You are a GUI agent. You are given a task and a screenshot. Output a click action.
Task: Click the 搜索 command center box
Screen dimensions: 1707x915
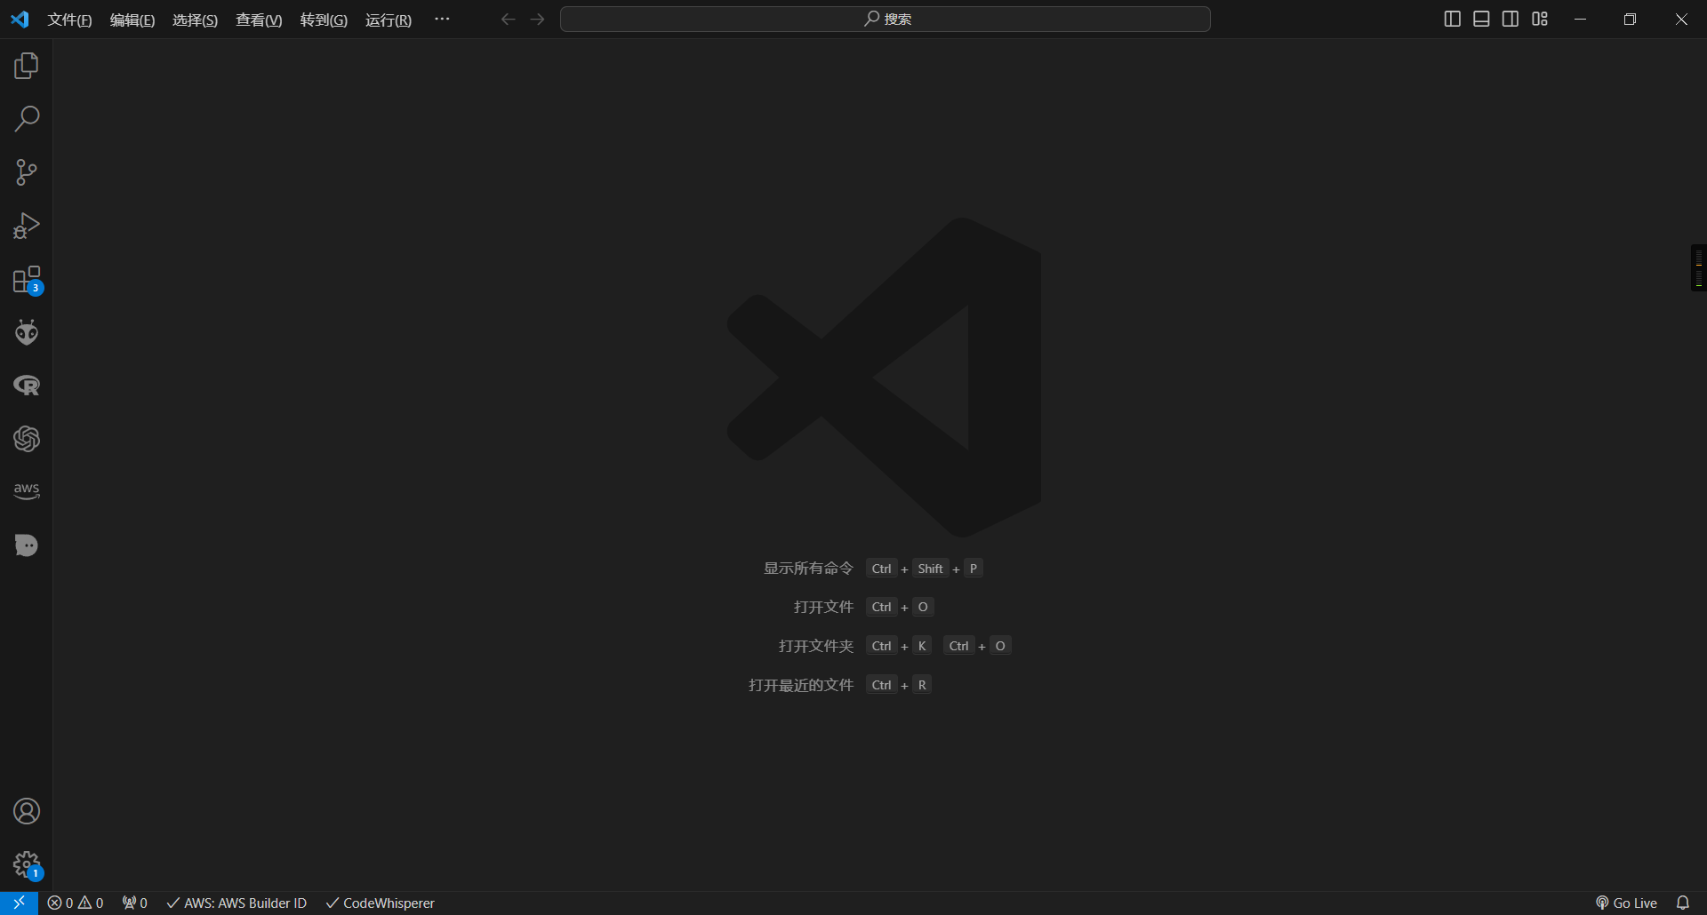coord(886,20)
